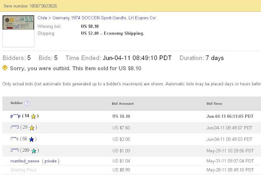Click the yellow outbid warning icon
This screenshot has height=175, width=261.
click(x=5, y=68)
